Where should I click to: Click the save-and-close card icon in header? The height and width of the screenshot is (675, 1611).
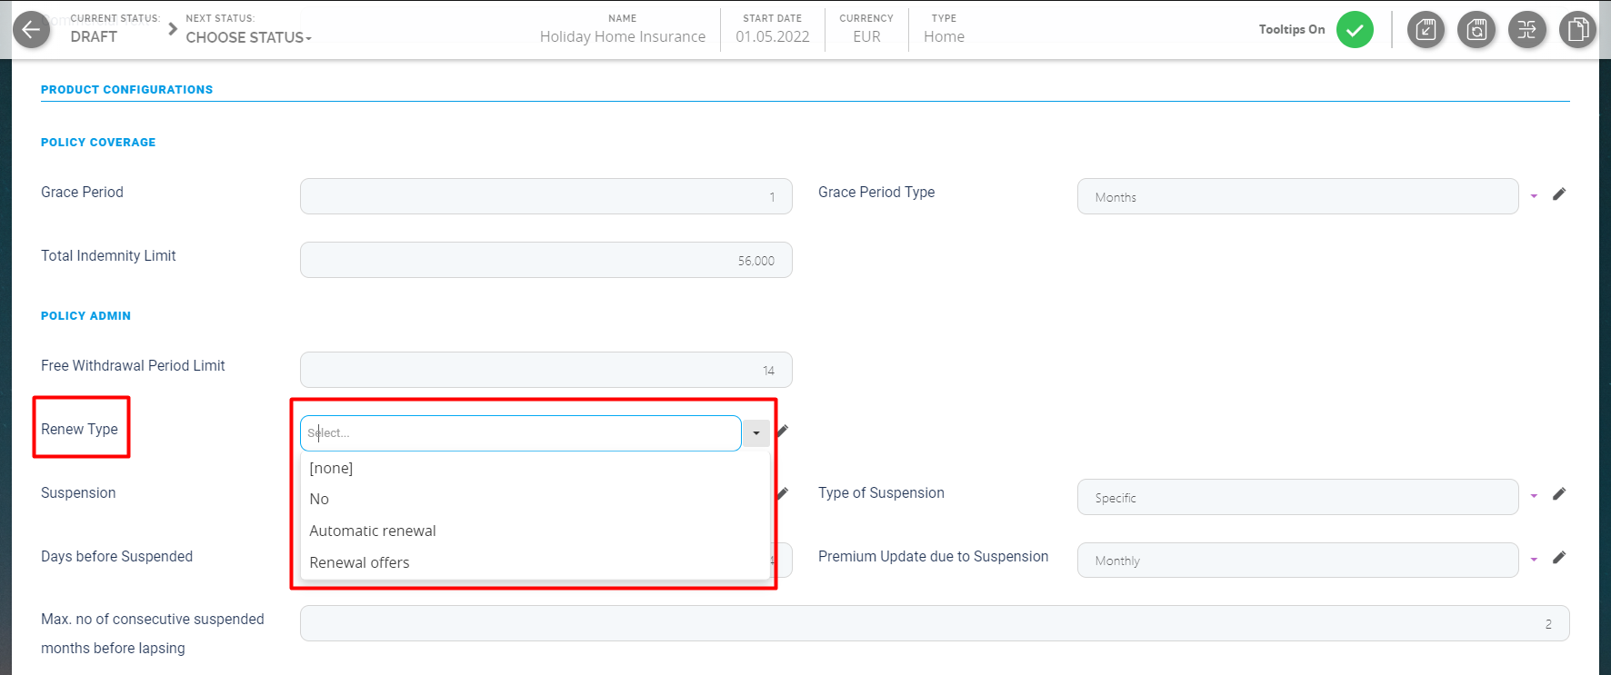(x=1426, y=30)
